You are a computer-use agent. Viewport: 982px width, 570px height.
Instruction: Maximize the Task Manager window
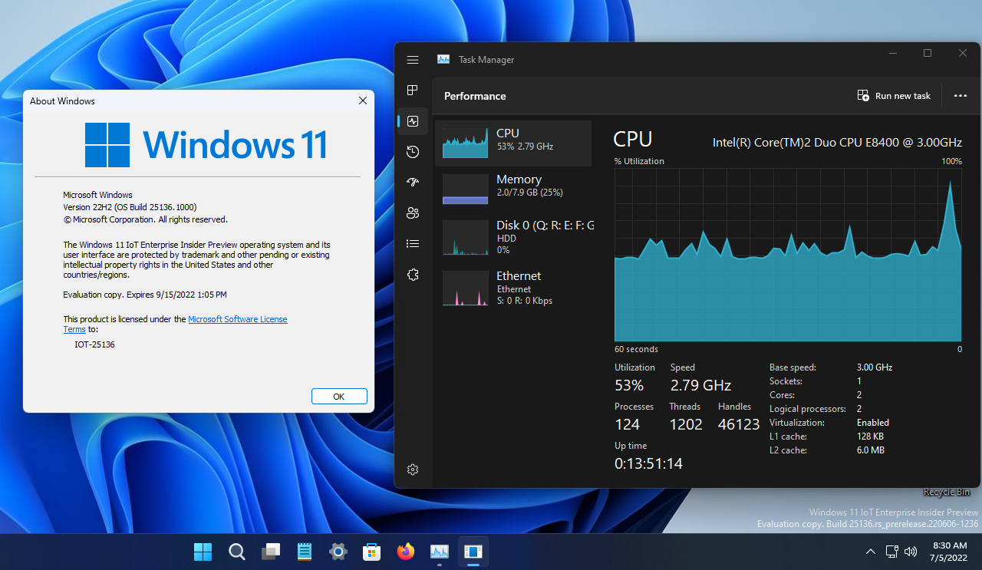(928, 53)
